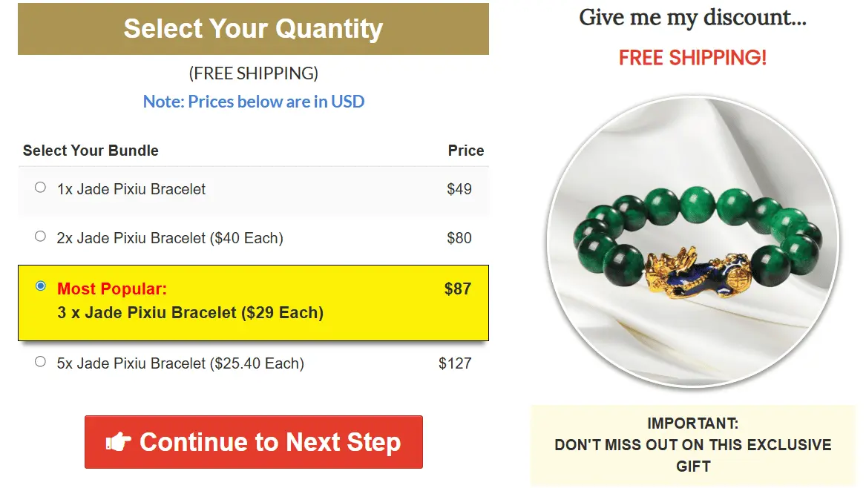
Task: Select the 1x Jade Pixiu Bracelet option
Action: [40, 188]
